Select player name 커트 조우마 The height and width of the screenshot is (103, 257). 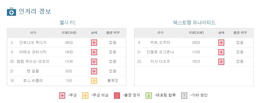pyautogui.click(x=160, y=43)
